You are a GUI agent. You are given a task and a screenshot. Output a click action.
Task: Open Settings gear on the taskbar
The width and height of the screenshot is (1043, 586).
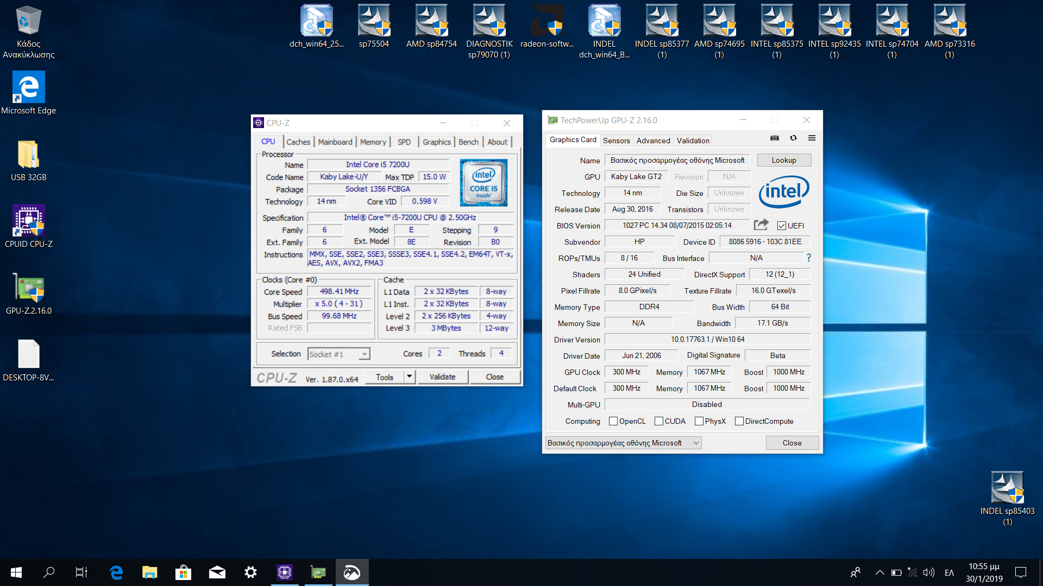(250, 572)
